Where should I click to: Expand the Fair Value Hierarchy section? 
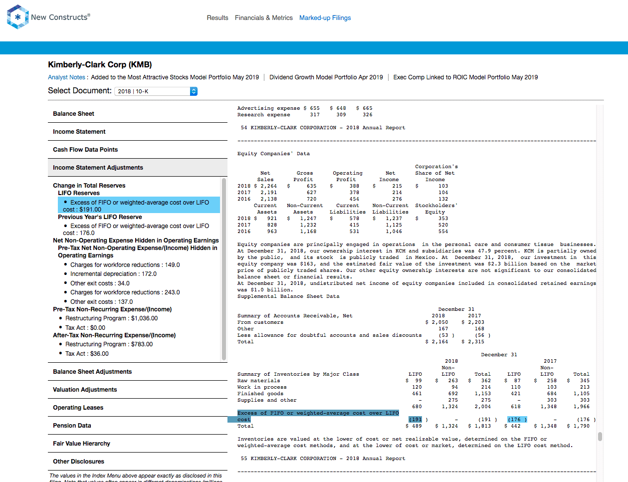pos(138,444)
